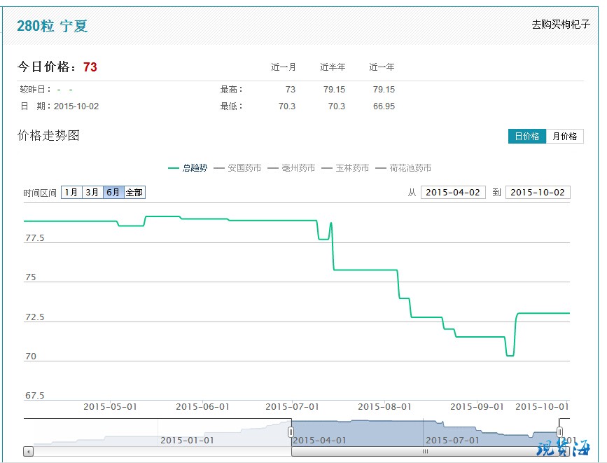This screenshot has width=607, height=463.
Task: Switch to the 日价格 tab
Action: [526, 137]
